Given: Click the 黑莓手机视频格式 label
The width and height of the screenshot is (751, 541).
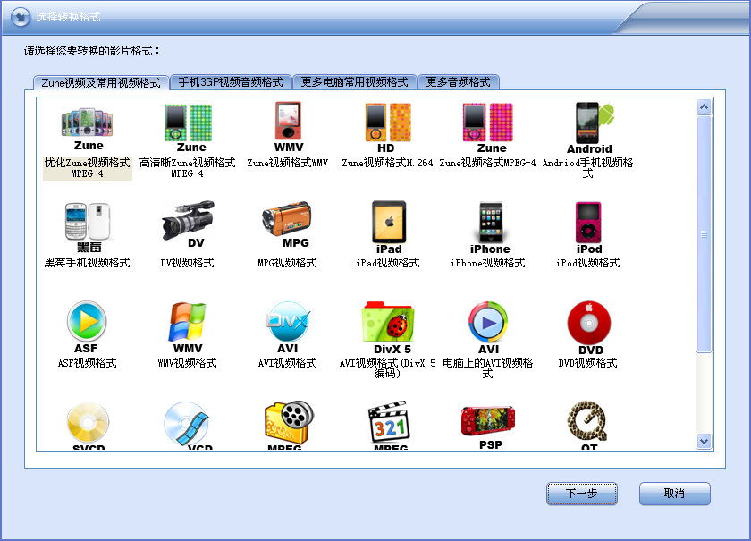Looking at the screenshot, I should point(88,263).
